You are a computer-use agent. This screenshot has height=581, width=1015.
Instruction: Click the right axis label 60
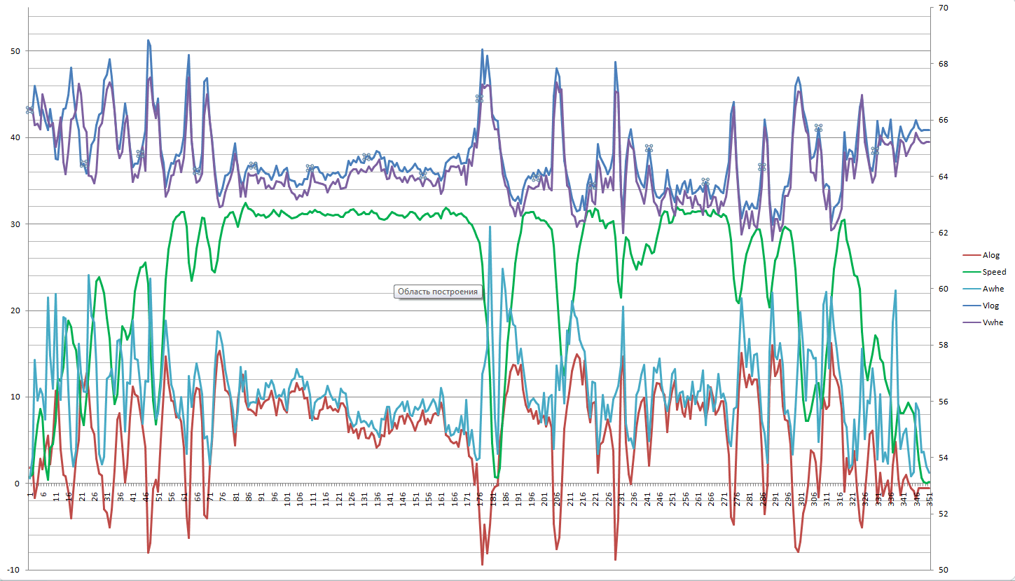942,289
